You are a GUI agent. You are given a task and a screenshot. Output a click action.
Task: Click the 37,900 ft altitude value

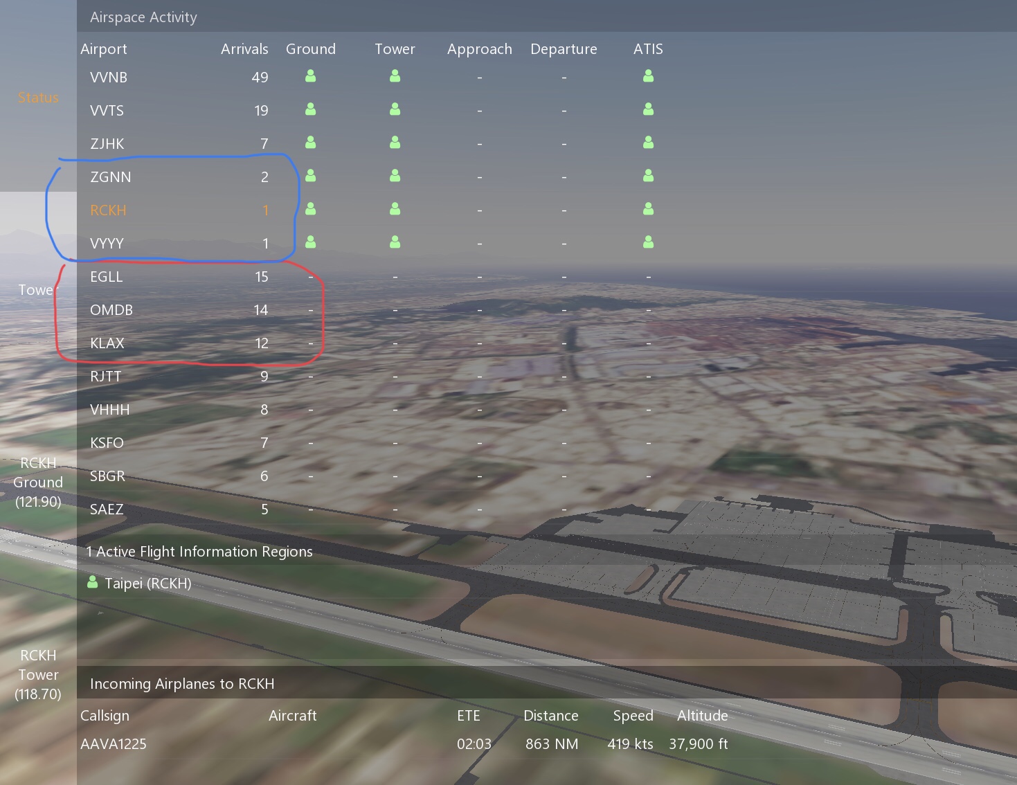click(699, 744)
